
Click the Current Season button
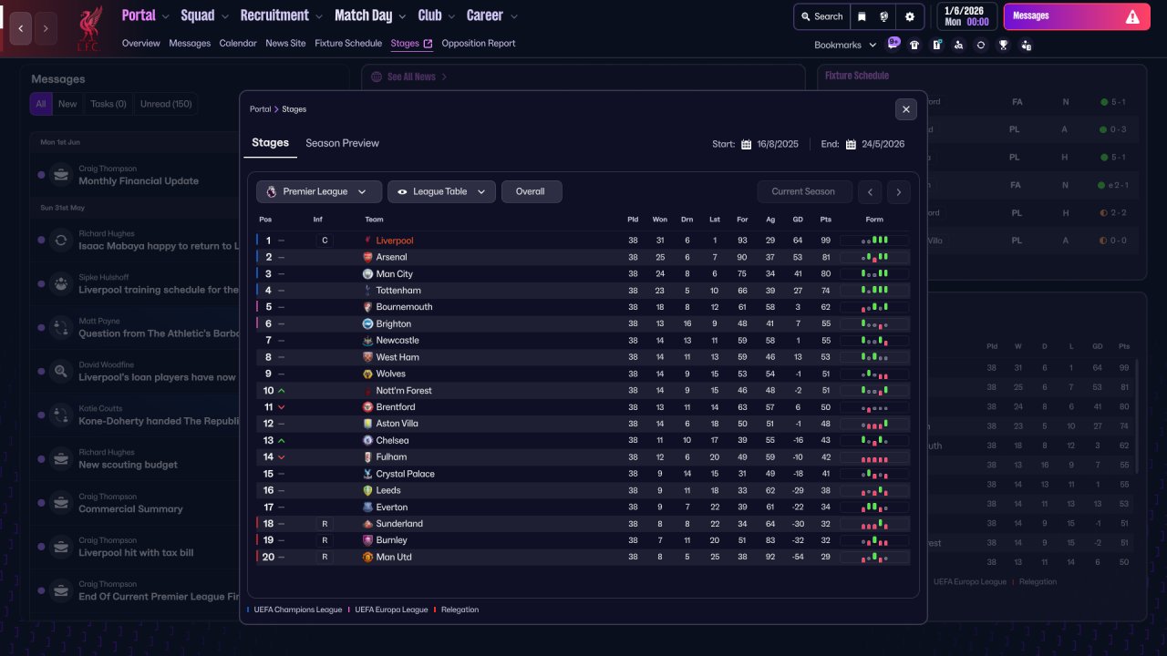[x=803, y=191]
